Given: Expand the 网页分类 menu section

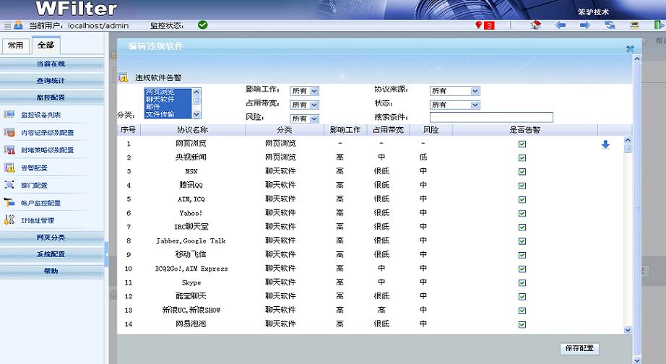Looking at the screenshot, I should click(x=51, y=237).
